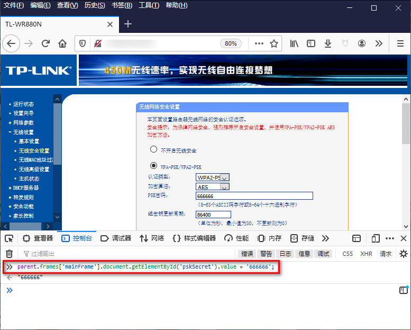Switch console to multi-line editor mode
This screenshot has width=411, height=330.
[x=404, y=290]
